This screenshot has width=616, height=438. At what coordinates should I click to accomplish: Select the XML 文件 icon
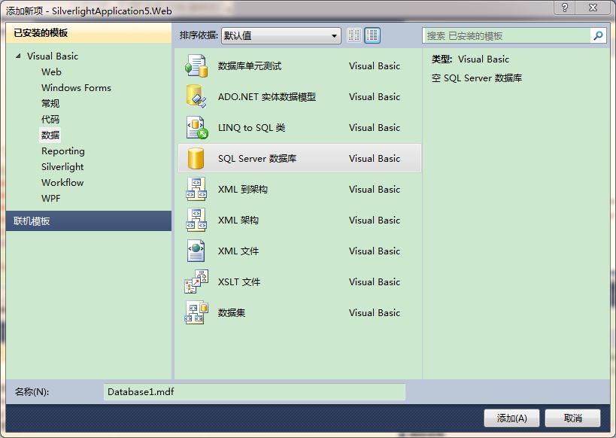(x=196, y=251)
